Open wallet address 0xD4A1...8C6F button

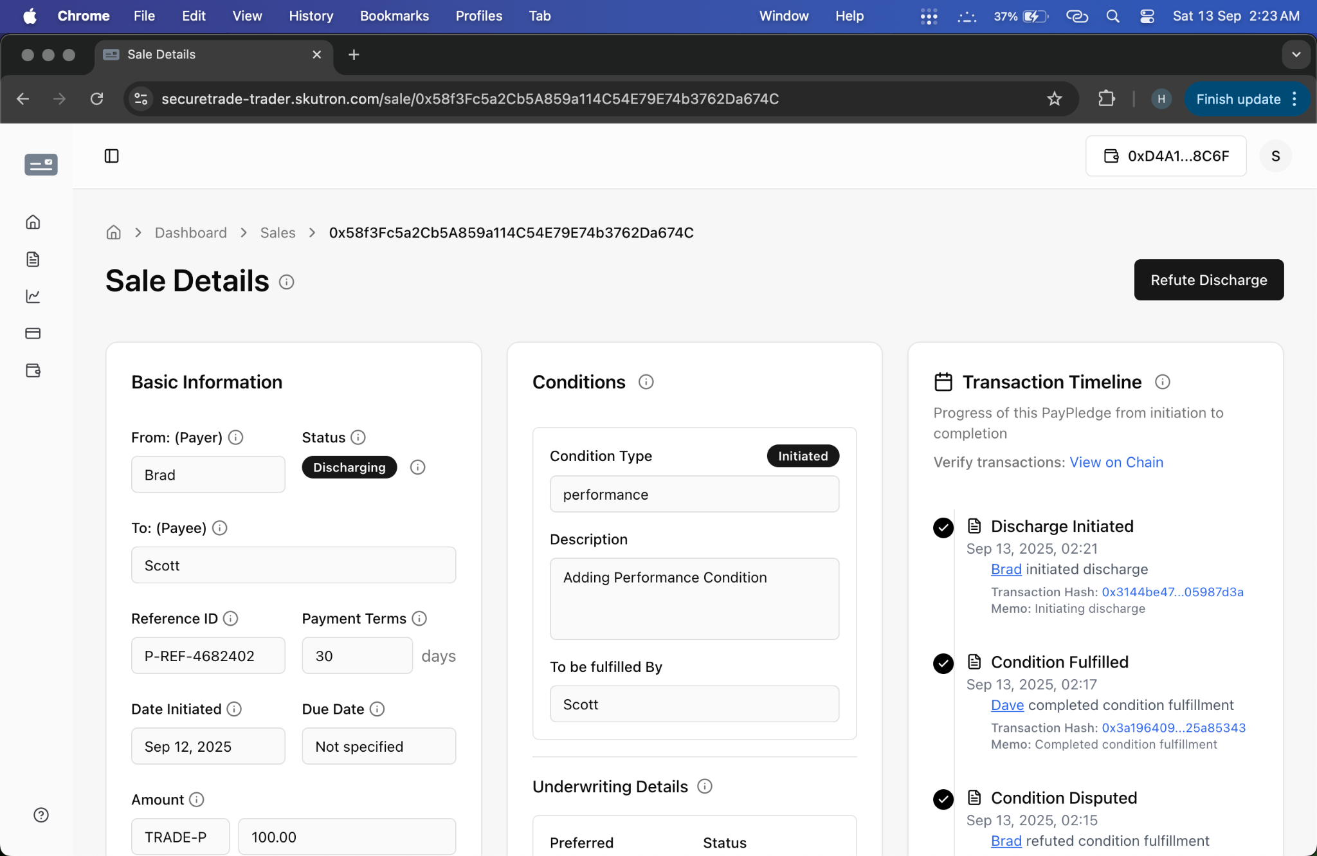(1166, 156)
